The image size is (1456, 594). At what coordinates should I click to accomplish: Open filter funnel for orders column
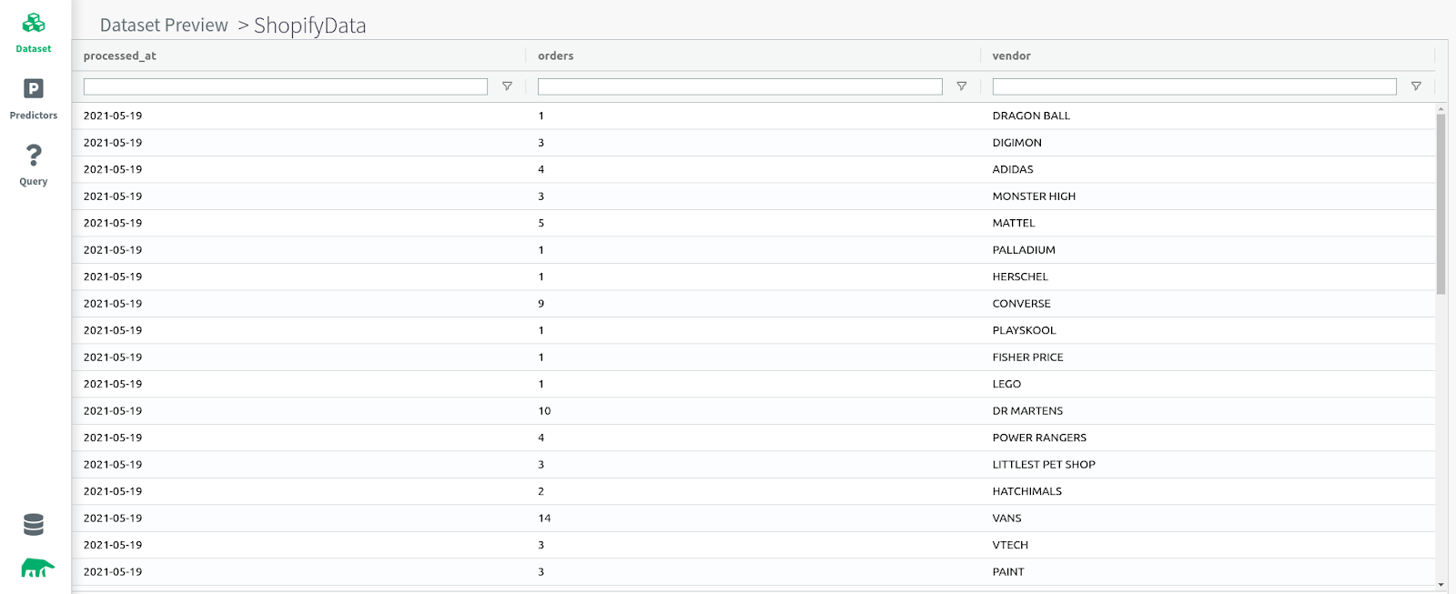(x=961, y=86)
